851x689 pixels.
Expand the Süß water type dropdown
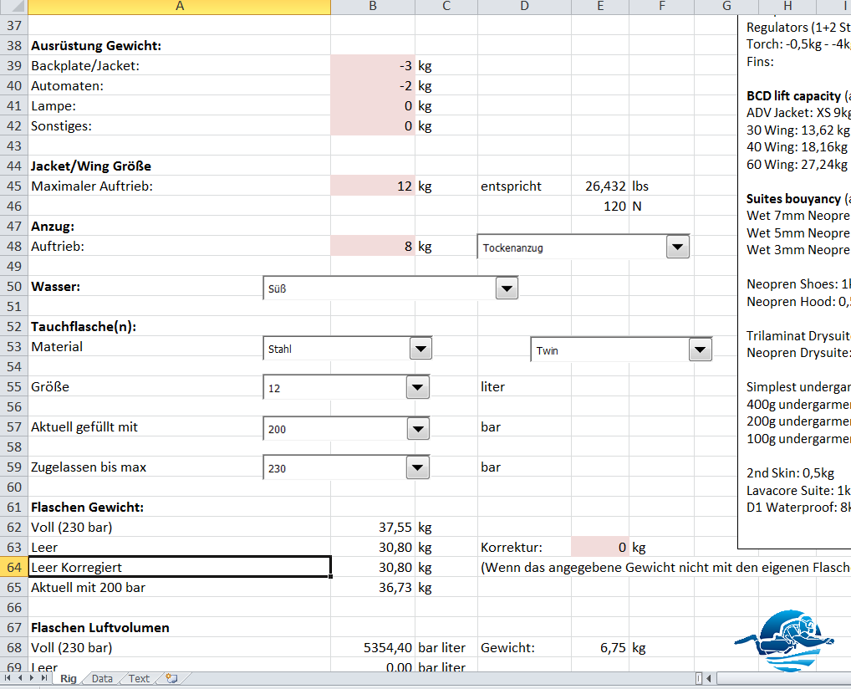506,288
